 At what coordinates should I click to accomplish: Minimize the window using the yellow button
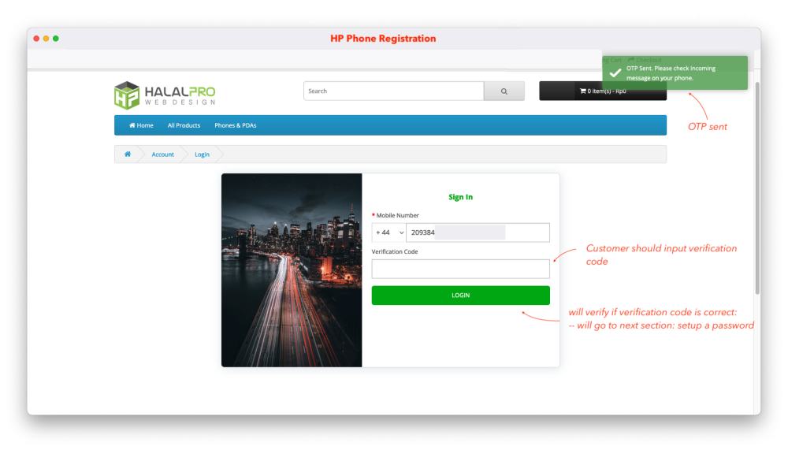coord(46,39)
